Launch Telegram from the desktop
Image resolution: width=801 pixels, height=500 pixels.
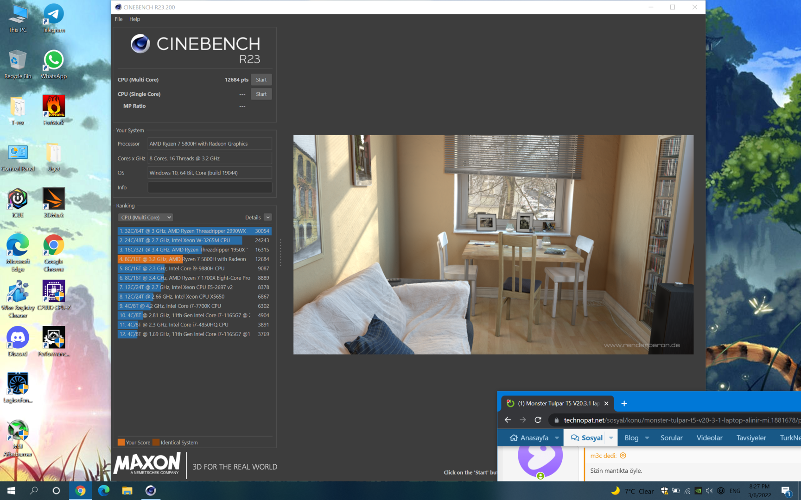click(x=54, y=19)
